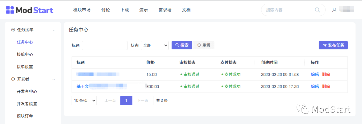Open 演示 in the top navigation

click(143, 10)
